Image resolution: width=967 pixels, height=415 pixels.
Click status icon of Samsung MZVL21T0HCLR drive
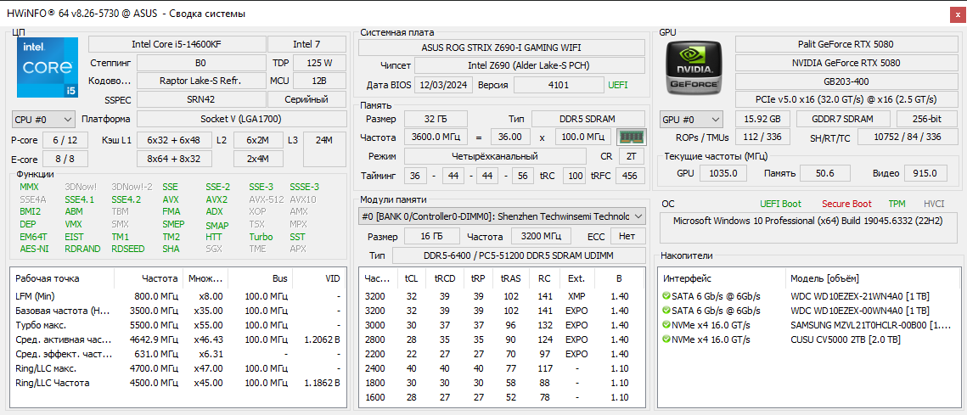(666, 325)
